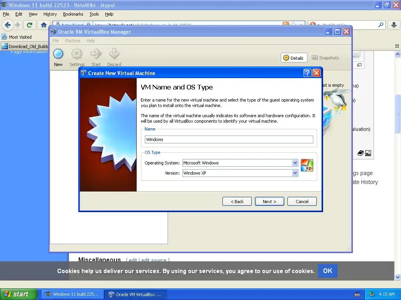Screen dimensions: 401x300
Task: Click the browser back arrow button
Action: tap(8, 25)
